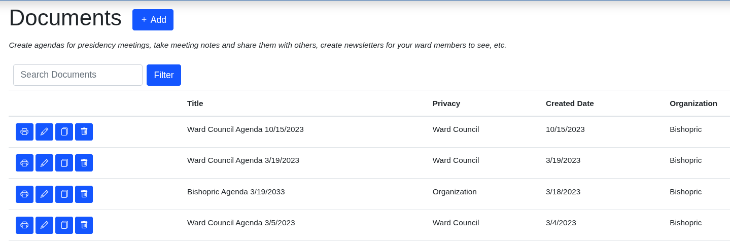This screenshot has height=241, width=730.
Task: Add a new document
Action: [153, 20]
